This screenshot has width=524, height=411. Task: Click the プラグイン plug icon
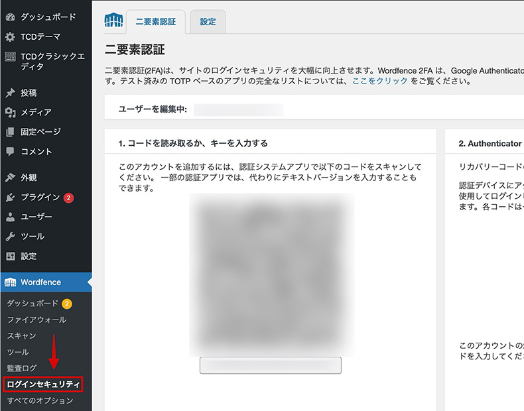coord(11,198)
